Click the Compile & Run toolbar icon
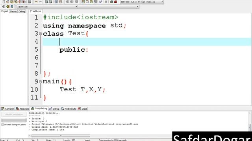Image resolution: width=252 pixels, height=141 pixels. click(x=91, y=2)
